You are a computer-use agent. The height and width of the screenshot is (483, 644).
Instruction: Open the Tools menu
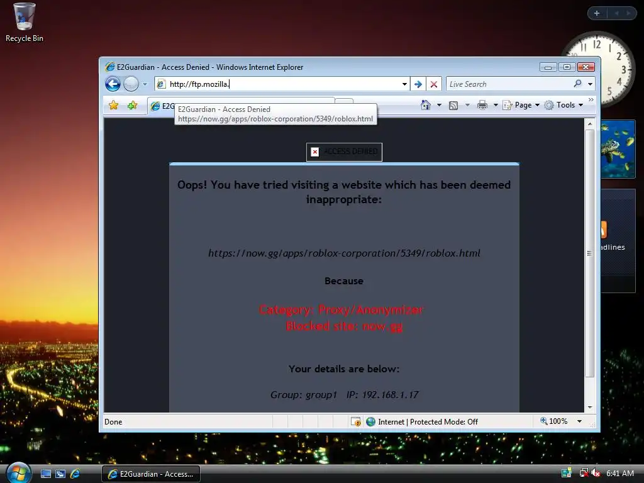[564, 105]
